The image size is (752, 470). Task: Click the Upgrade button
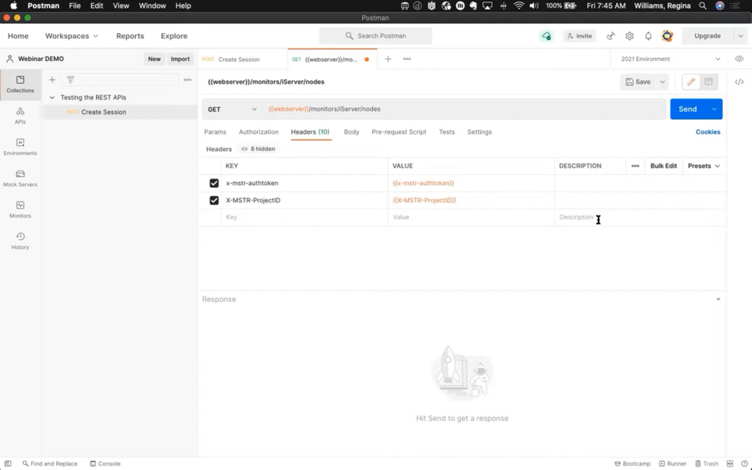point(707,36)
